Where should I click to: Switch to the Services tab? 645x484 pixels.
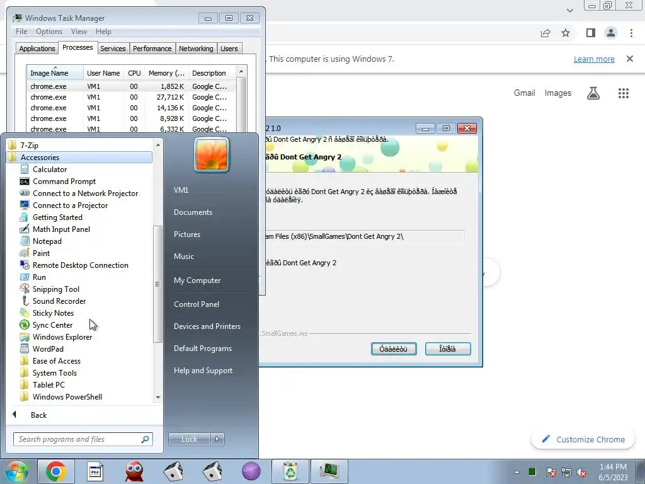pos(113,49)
